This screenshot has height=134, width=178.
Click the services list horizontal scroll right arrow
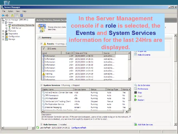[127, 112]
